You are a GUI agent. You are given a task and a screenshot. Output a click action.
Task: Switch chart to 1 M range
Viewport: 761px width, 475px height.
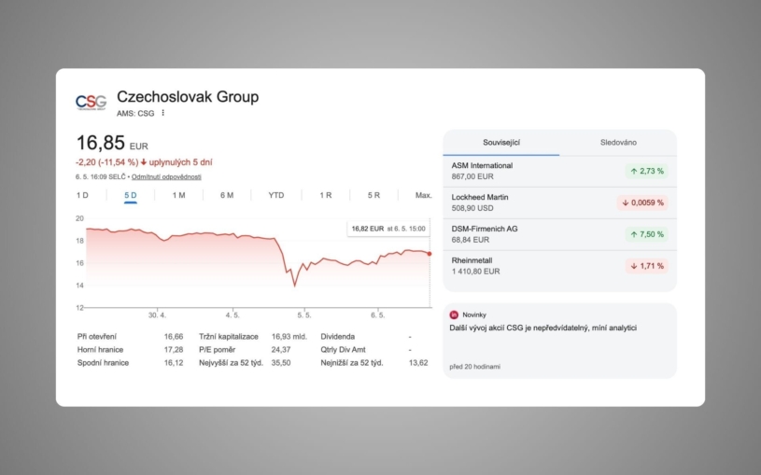point(178,195)
